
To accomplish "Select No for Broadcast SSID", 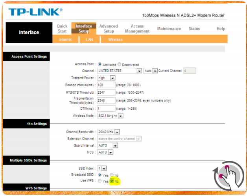I will (112, 175).
